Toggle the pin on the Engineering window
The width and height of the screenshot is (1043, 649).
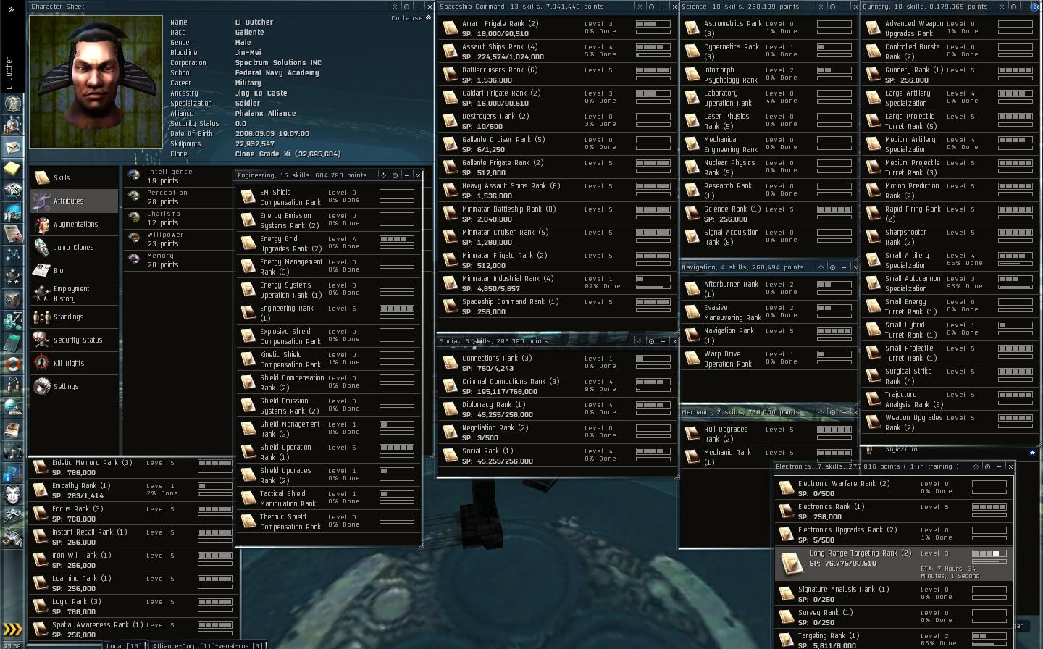click(383, 175)
